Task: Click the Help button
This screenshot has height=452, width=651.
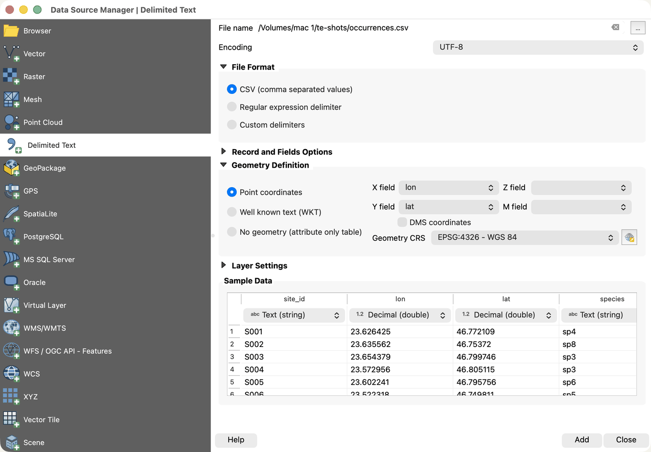Action: [236, 440]
